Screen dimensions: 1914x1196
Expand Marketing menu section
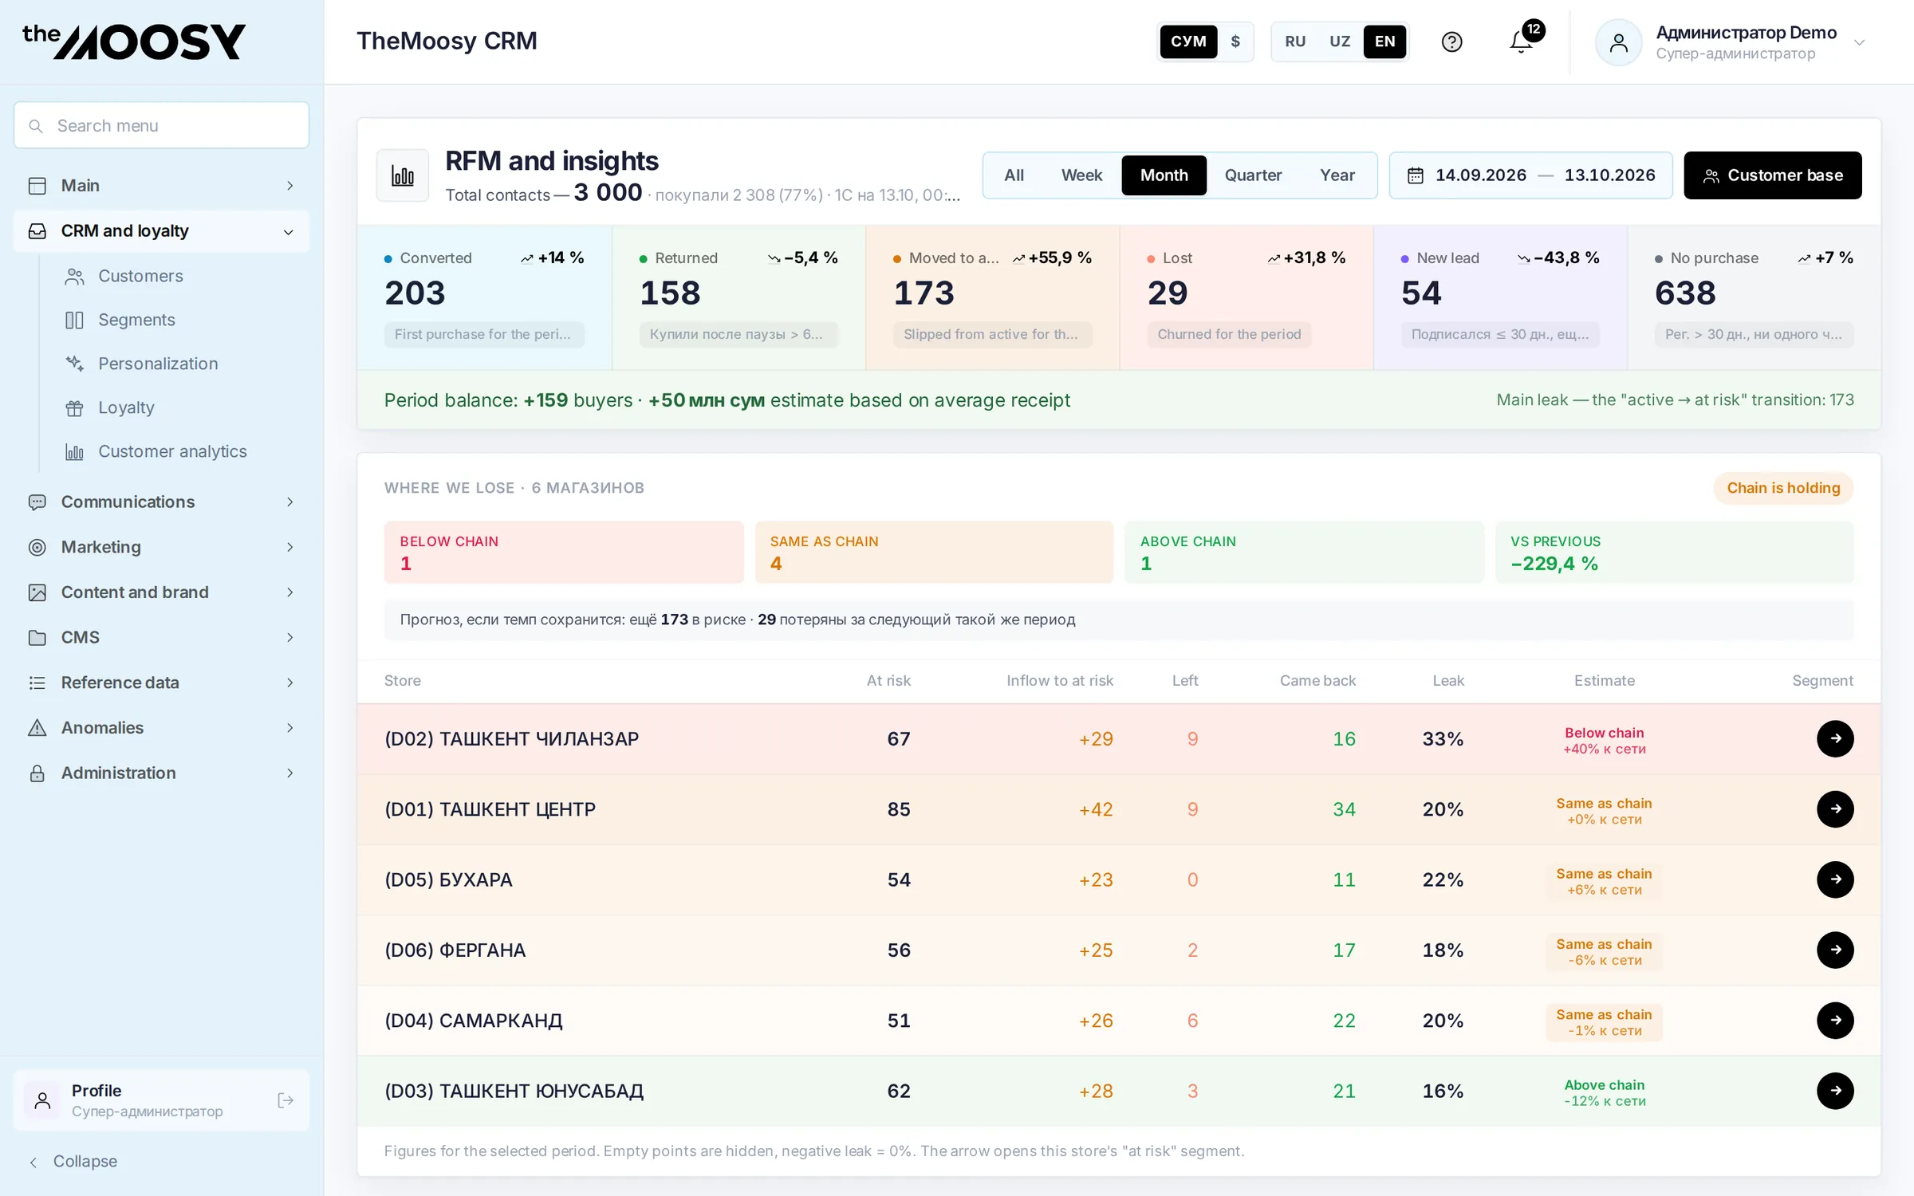click(x=161, y=547)
